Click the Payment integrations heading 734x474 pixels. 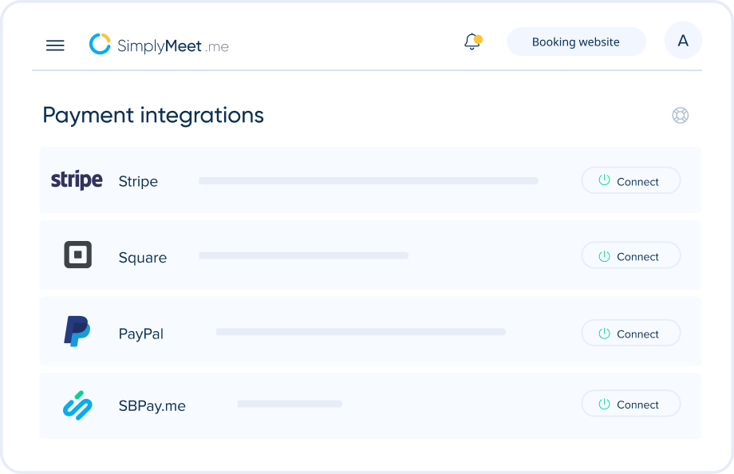(153, 115)
